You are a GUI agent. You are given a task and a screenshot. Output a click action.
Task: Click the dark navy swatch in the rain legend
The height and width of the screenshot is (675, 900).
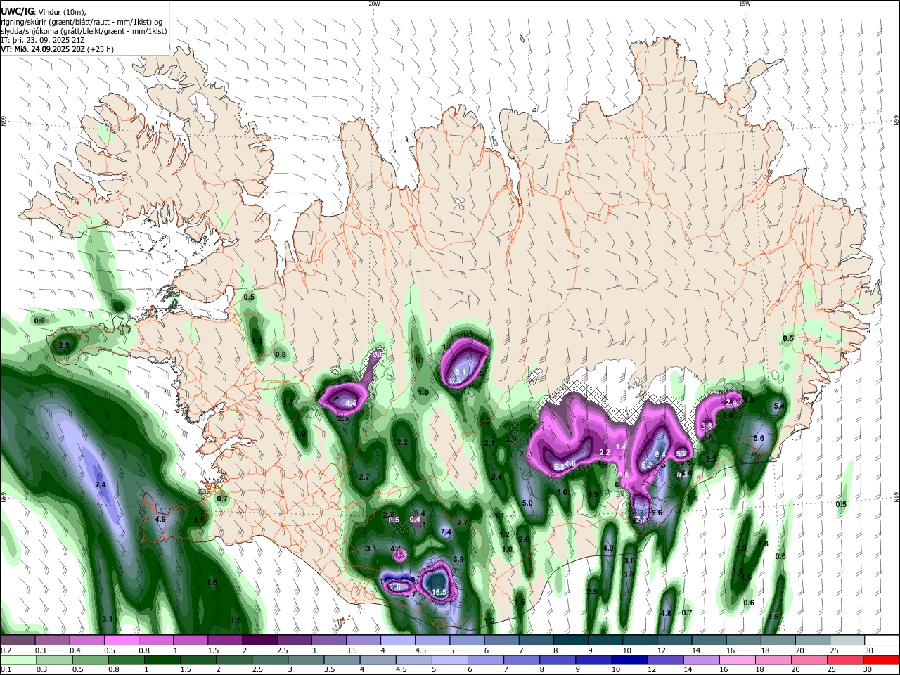point(629,660)
